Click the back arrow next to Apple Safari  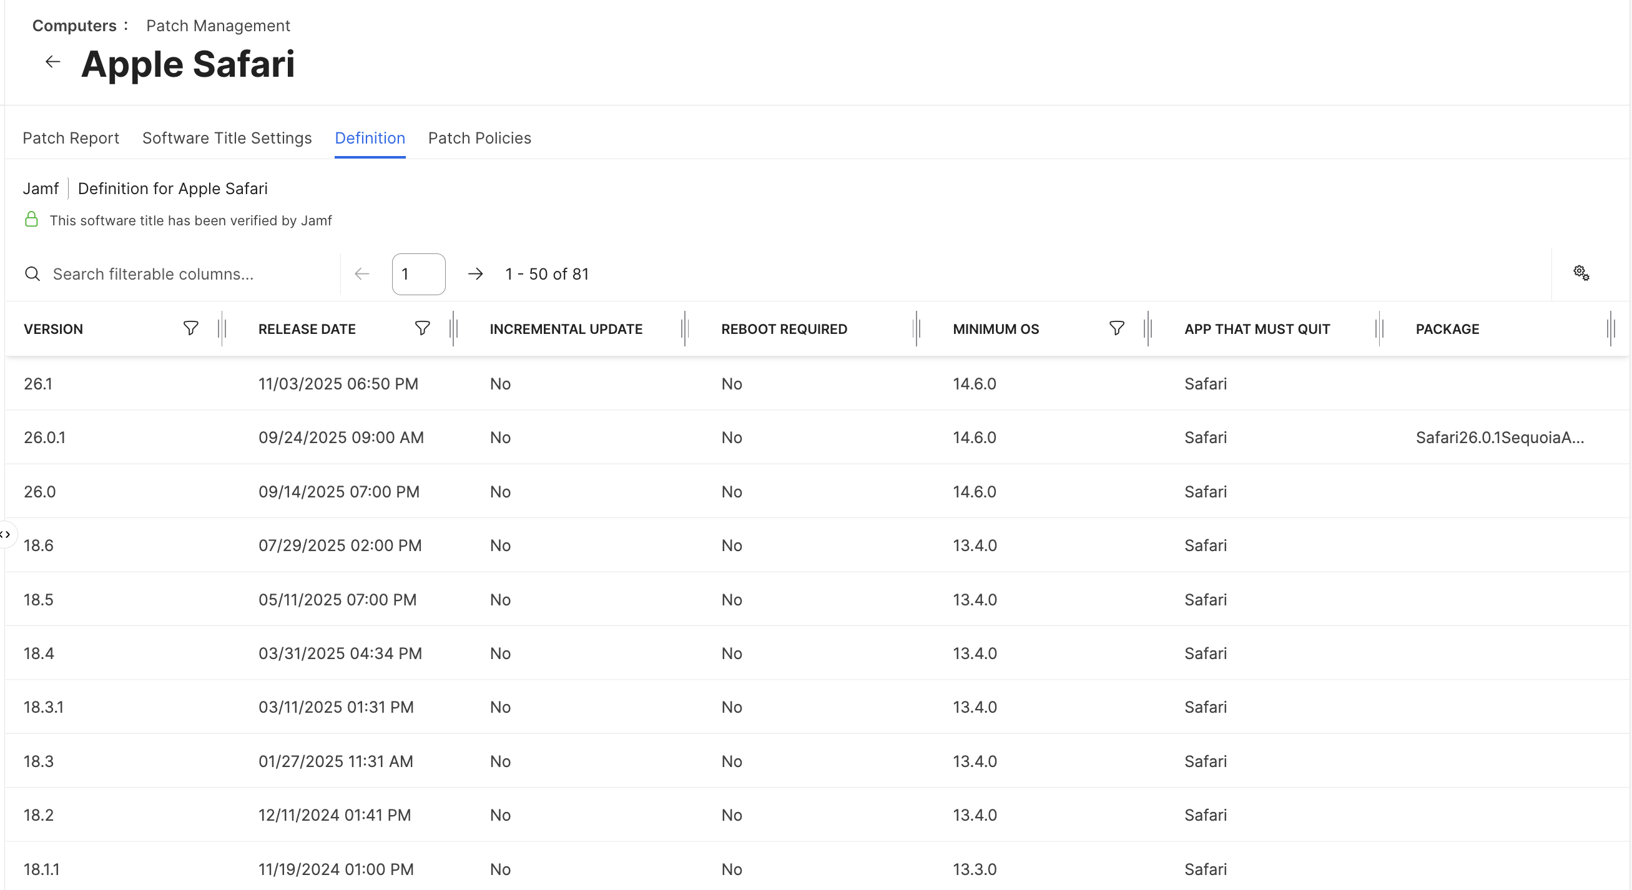tap(52, 61)
